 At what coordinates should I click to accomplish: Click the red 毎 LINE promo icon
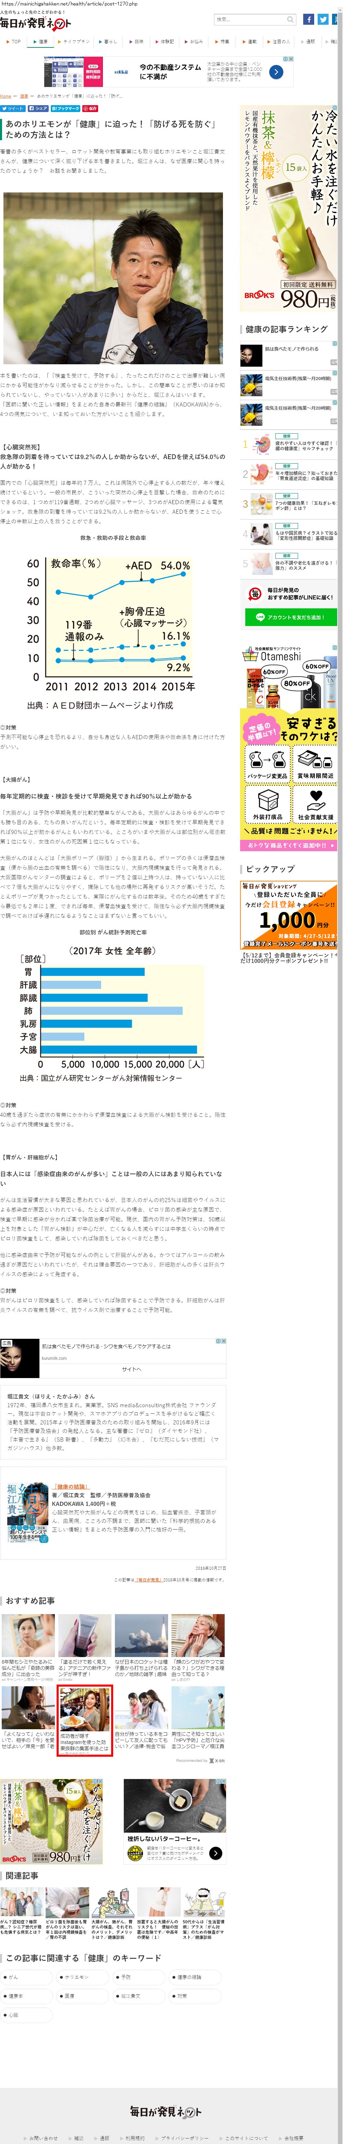255,593
